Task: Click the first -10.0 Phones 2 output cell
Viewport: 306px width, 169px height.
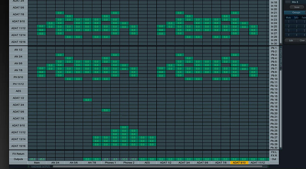Action: click(124, 159)
